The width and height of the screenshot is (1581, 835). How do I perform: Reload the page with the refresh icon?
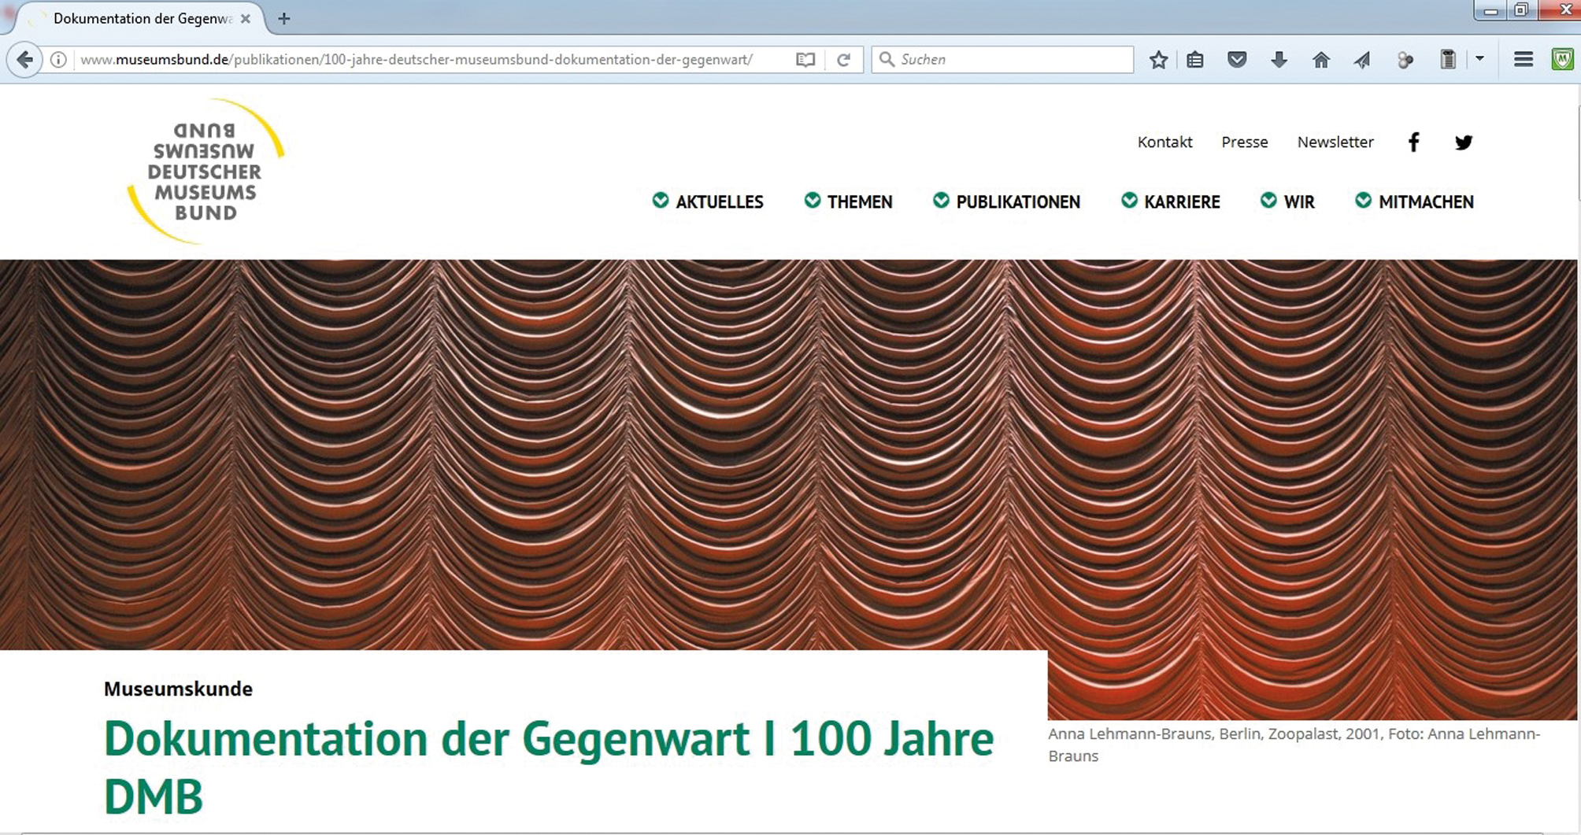click(843, 60)
